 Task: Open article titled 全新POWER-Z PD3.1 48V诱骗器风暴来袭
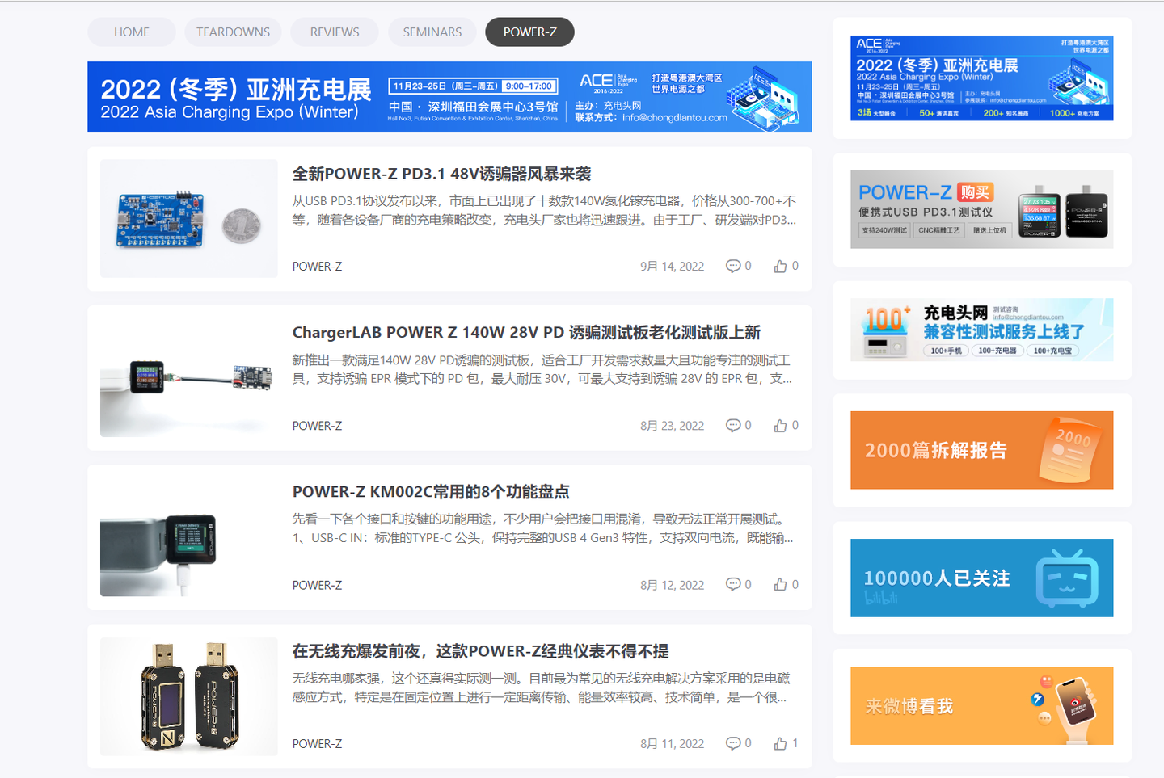click(x=441, y=174)
